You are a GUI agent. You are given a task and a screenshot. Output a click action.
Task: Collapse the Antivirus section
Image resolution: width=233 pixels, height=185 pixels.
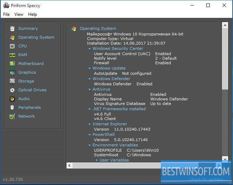(89, 90)
